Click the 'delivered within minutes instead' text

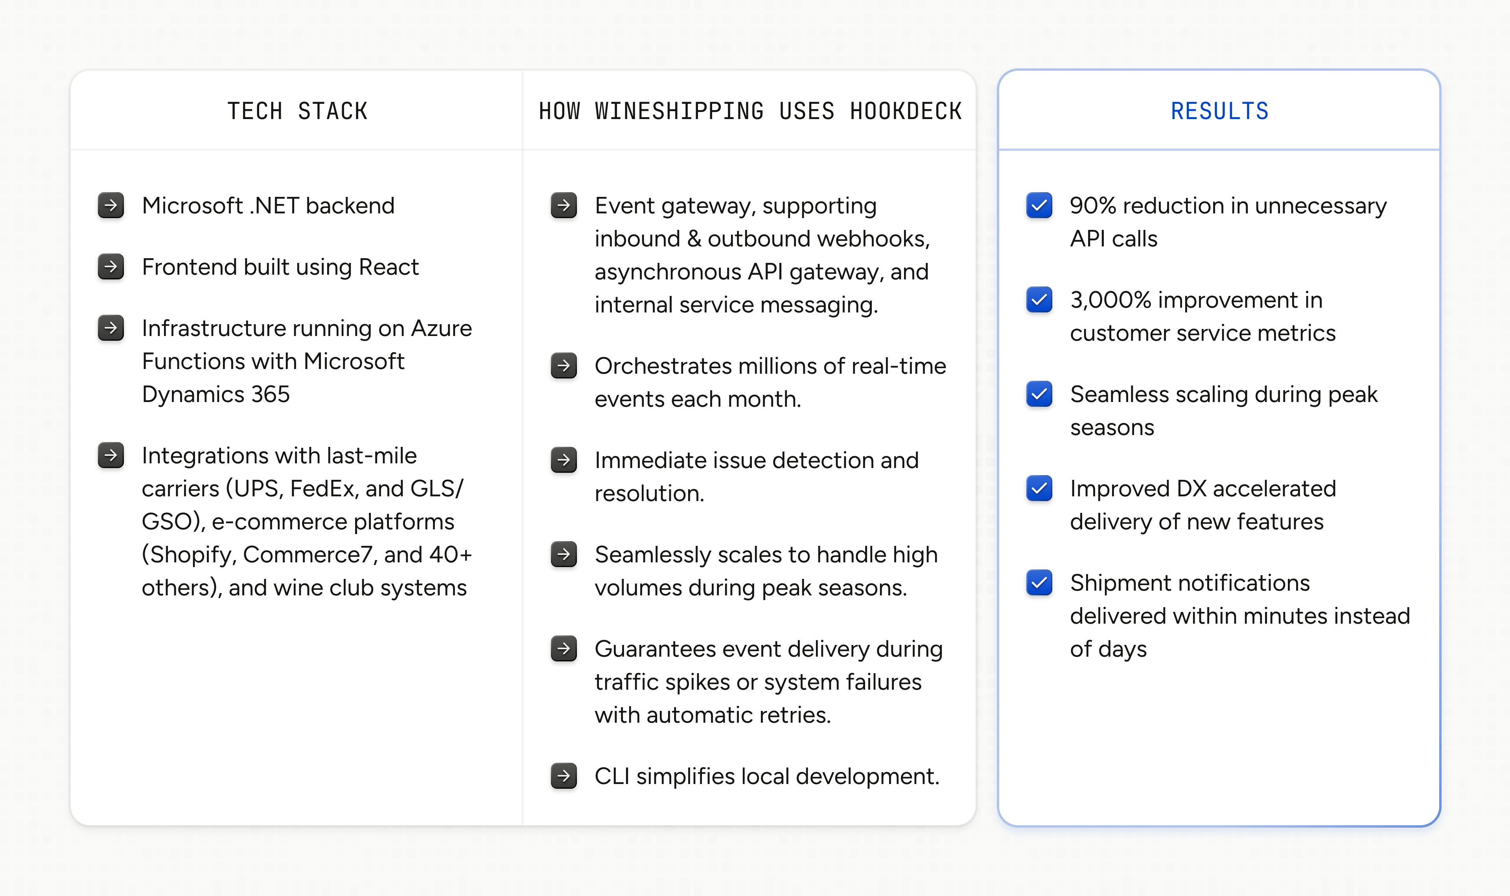(x=1239, y=616)
